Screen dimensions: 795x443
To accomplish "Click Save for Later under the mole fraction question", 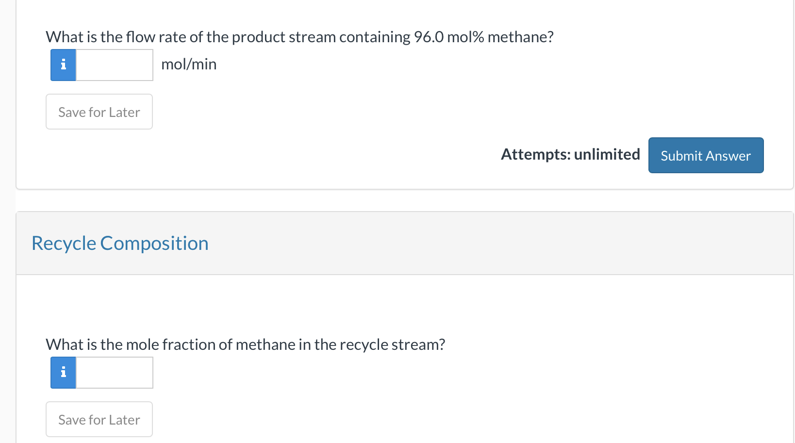I will [x=99, y=419].
